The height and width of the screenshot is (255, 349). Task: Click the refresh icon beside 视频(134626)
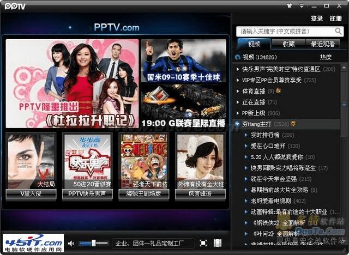(237, 57)
